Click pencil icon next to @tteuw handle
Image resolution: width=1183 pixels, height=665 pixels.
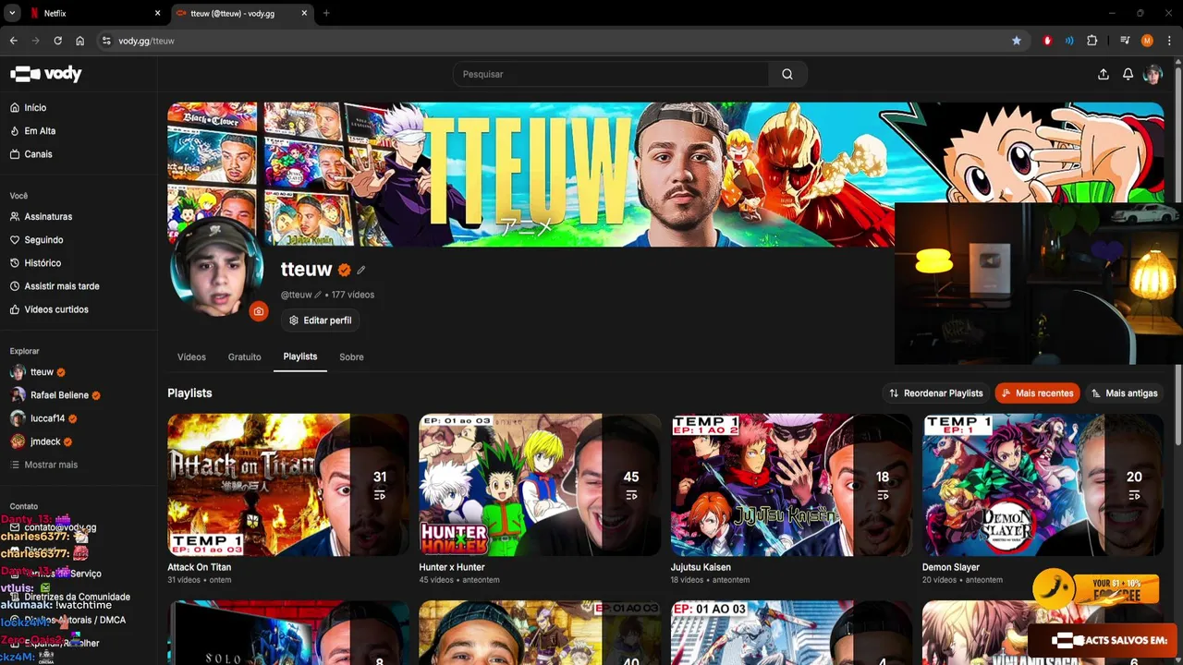(318, 295)
